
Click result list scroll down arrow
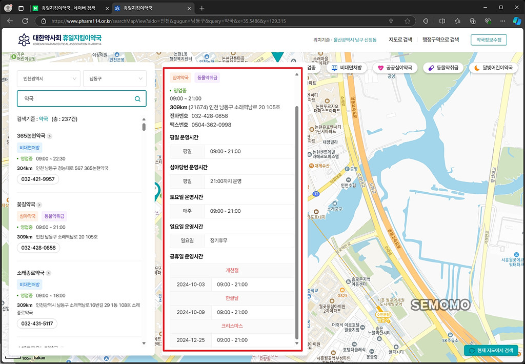tap(144, 343)
